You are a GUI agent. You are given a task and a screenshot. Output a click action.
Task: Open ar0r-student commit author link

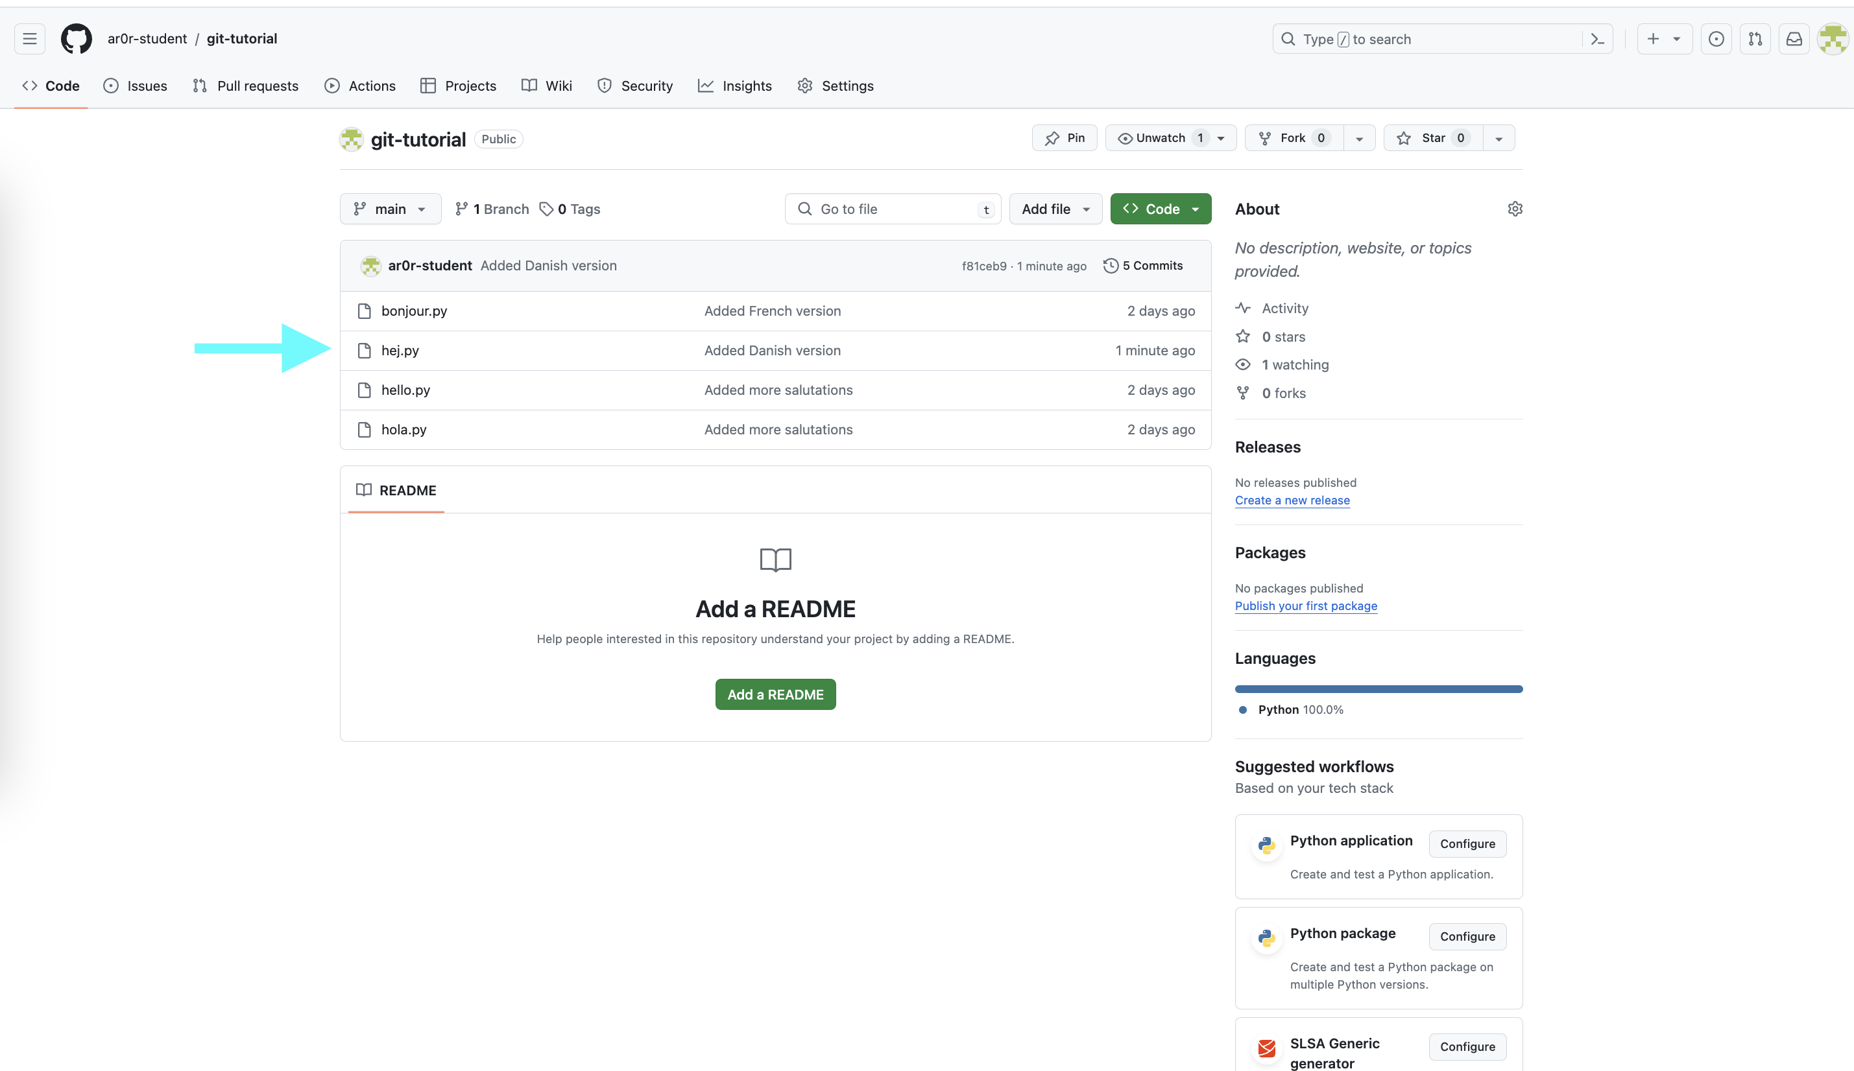tap(429, 265)
